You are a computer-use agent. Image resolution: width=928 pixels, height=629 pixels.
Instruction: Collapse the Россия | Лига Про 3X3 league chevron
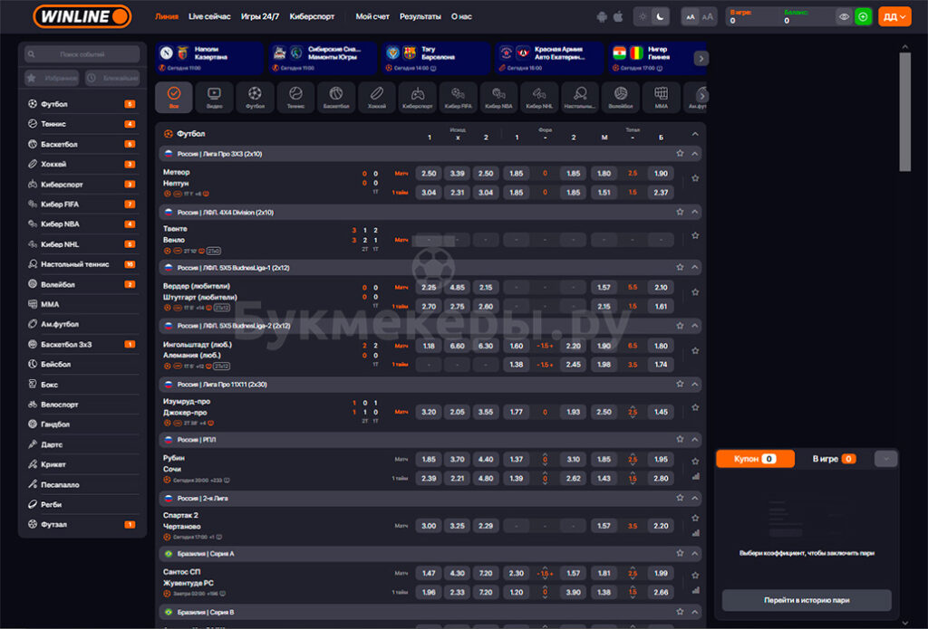pyautogui.click(x=695, y=154)
